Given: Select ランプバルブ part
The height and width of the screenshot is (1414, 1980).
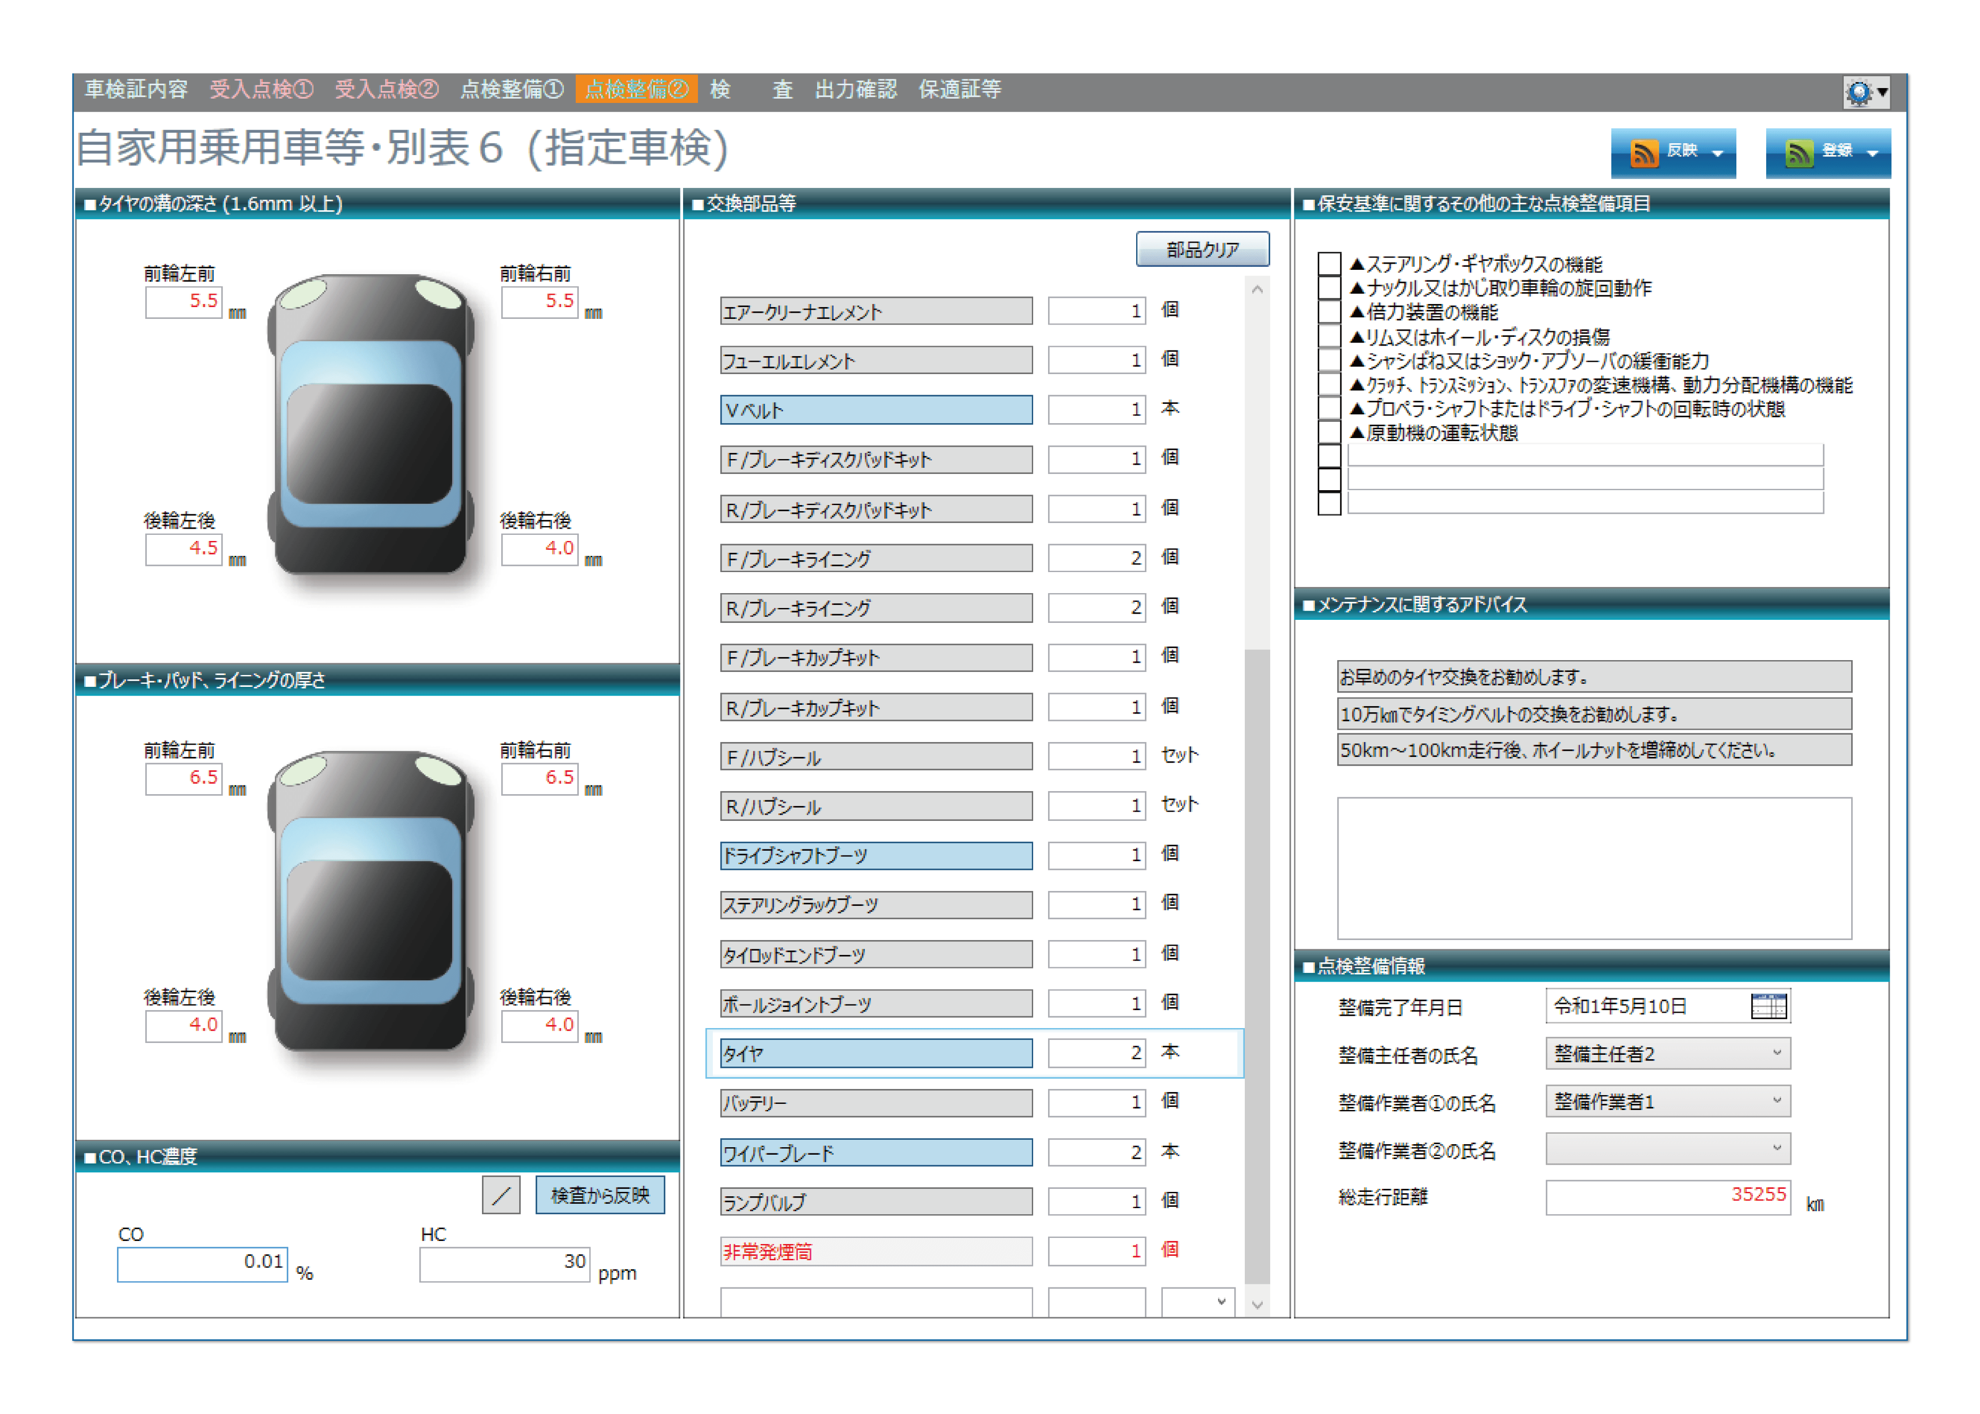Looking at the screenshot, I should click(876, 1202).
